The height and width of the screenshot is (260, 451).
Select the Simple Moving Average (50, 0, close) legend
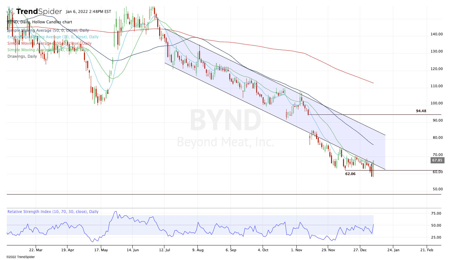click(x=48, y=30)
